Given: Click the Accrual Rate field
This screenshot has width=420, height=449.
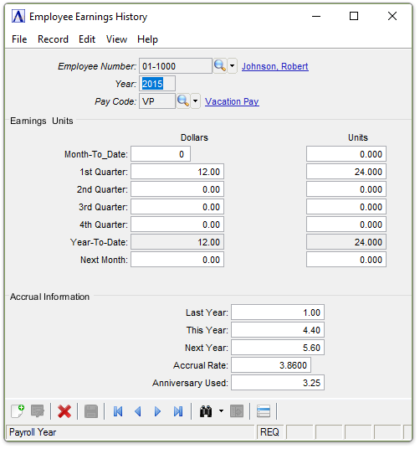Looking at the screenshot, I should pyautogui.click(x=271, y=365).
